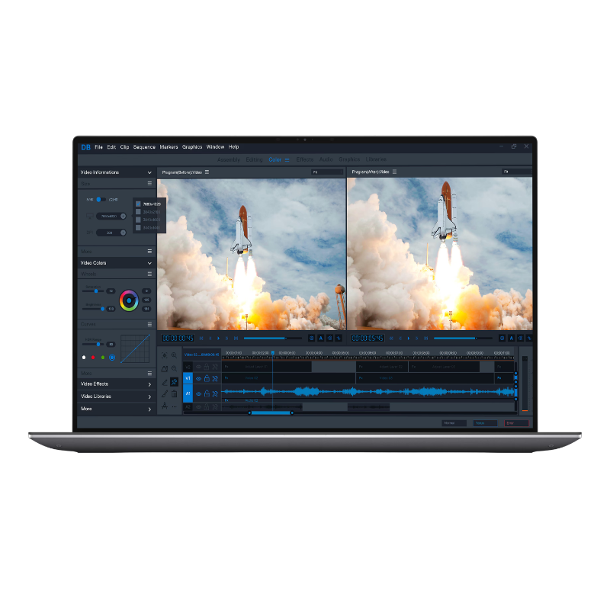Click the rightmost tool icon in Before monitor
This screenshot has height=610, width=610.
click(339, 338)
